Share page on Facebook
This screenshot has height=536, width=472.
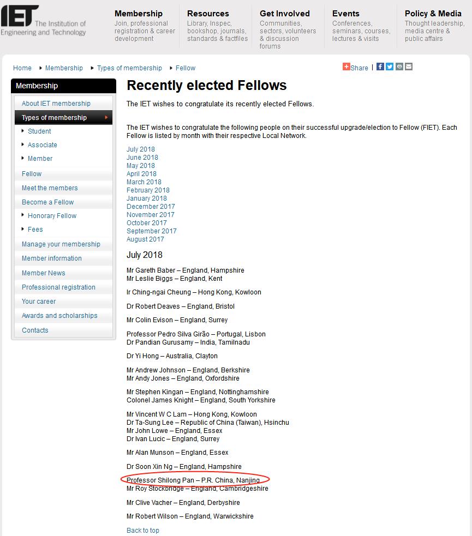[x=380, y=67]
